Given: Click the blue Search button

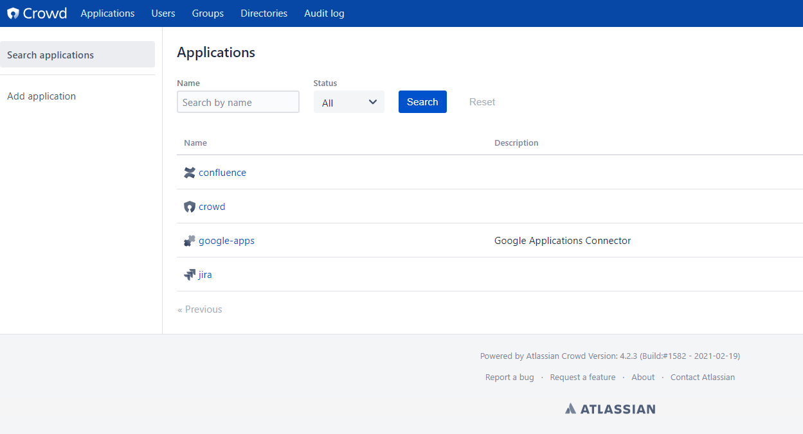Looking at the screenshot, I should 422,101.
